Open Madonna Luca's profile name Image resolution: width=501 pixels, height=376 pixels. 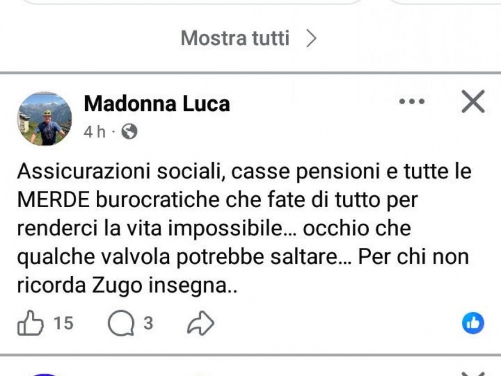tap(157, 104)
